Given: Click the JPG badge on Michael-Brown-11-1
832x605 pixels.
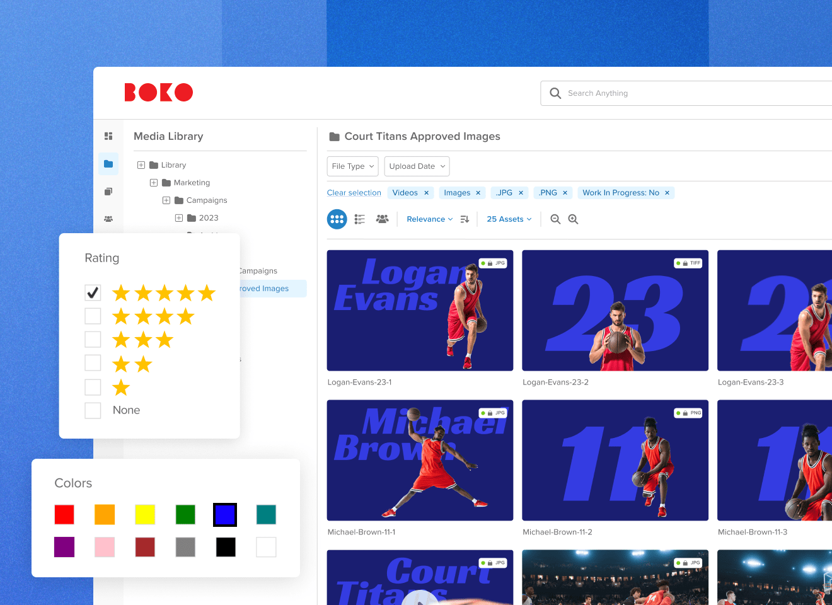Looking at the screenshot, I should pos(494,413).
